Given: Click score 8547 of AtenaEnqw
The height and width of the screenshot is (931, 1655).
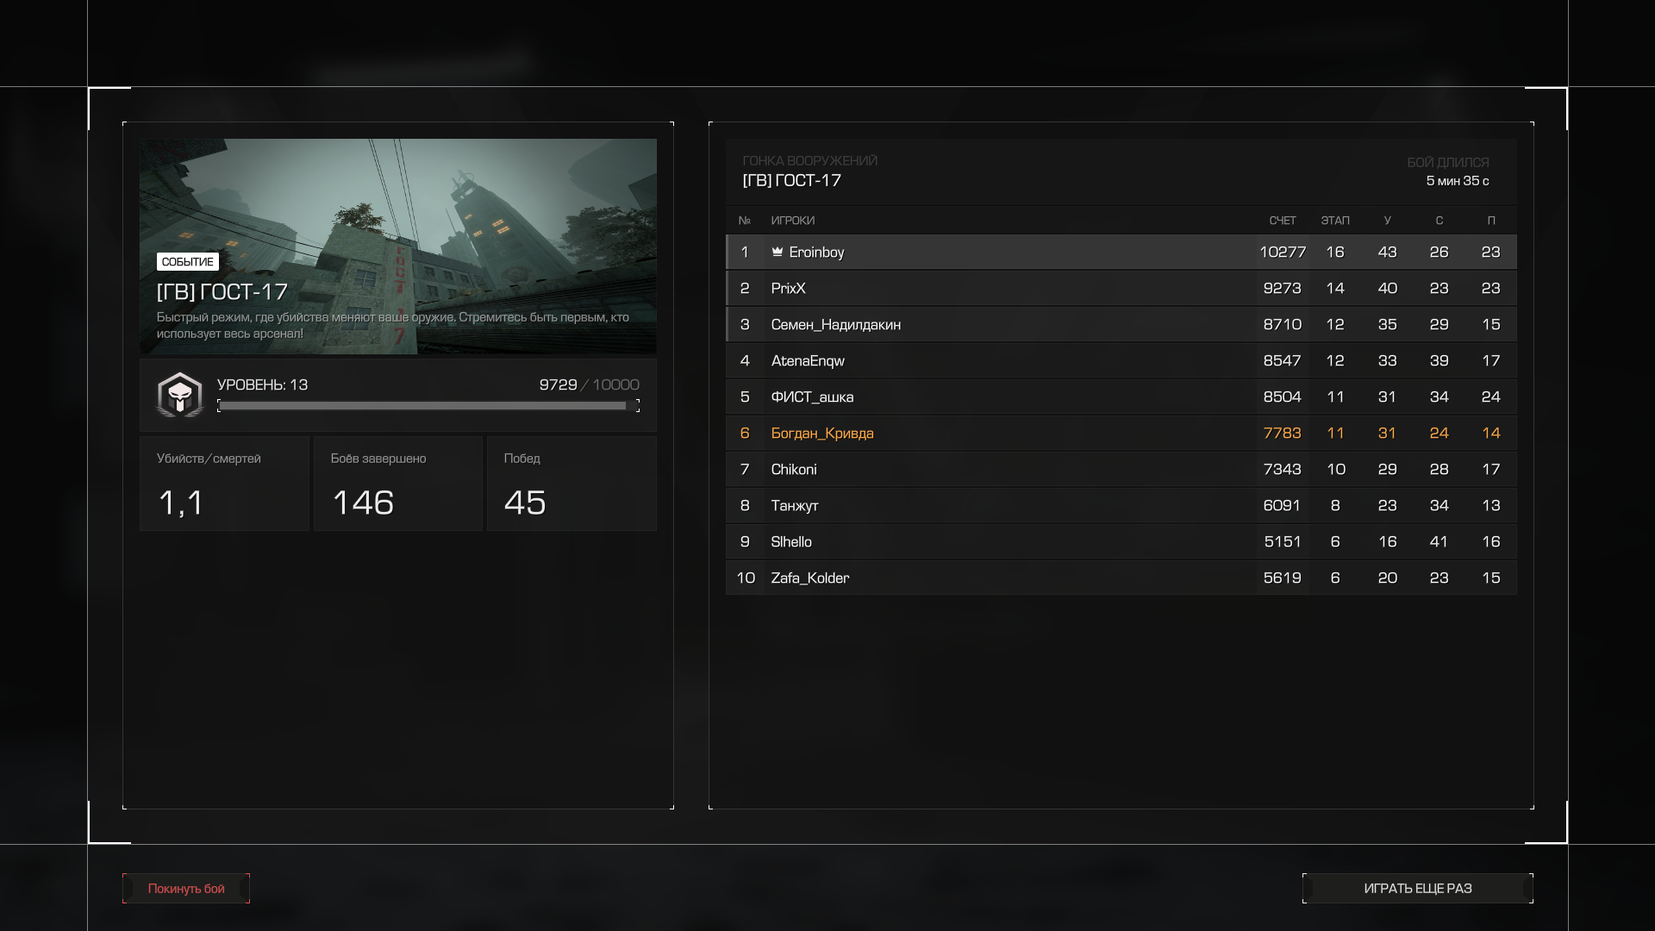Looking at the screenshot, I should coord(1283,360).
